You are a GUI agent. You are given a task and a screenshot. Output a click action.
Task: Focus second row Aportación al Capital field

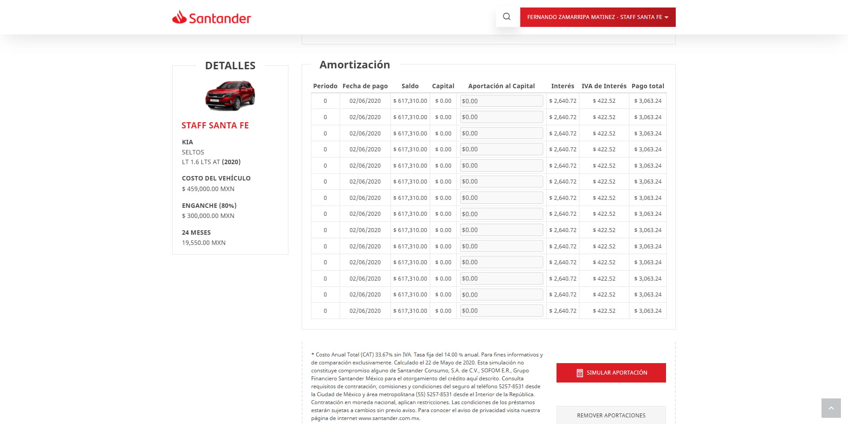coord(501,117)
